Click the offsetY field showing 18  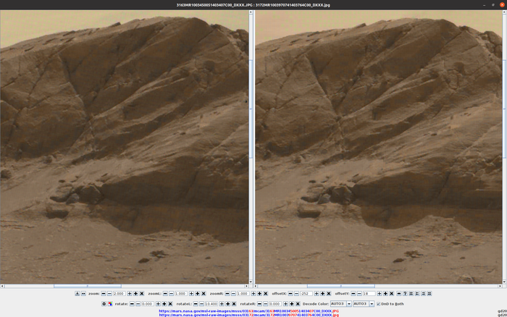[369, 293]
